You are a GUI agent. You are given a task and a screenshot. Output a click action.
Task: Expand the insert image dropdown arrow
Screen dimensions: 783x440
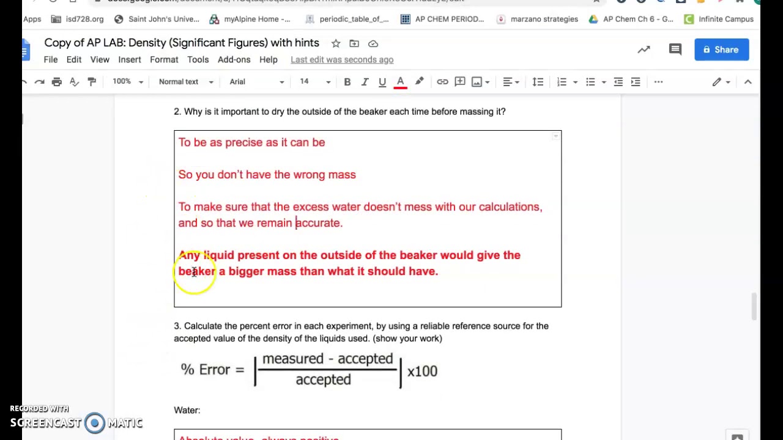(x=487, y=82)
